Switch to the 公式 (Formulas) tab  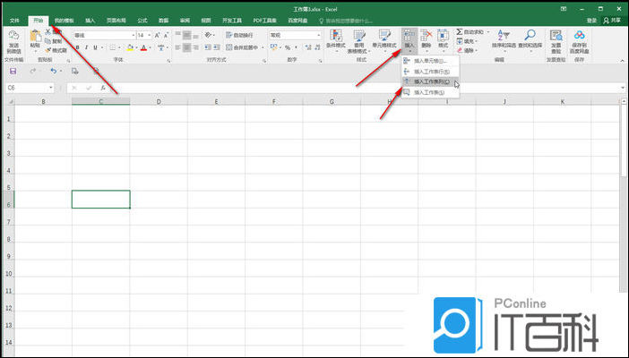[142, 21]
